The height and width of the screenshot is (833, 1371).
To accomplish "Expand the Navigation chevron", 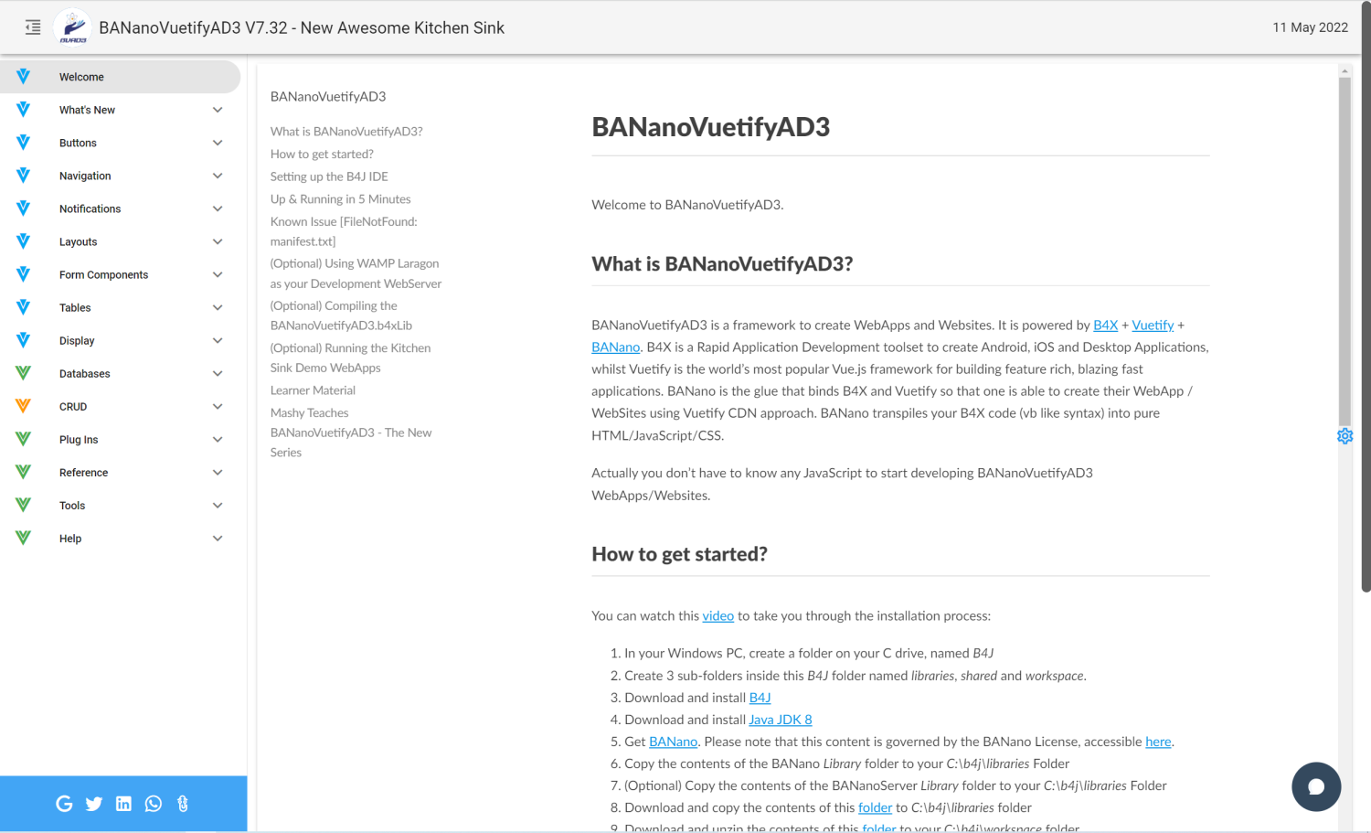I will tap(218, 176).
